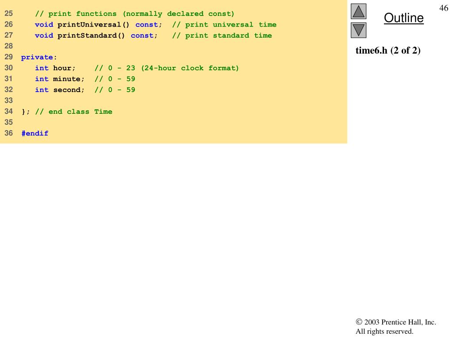Select the 'time6.h (2 of 2)' caption
Viewport: 453px width, 340px height.
(388, 50)
